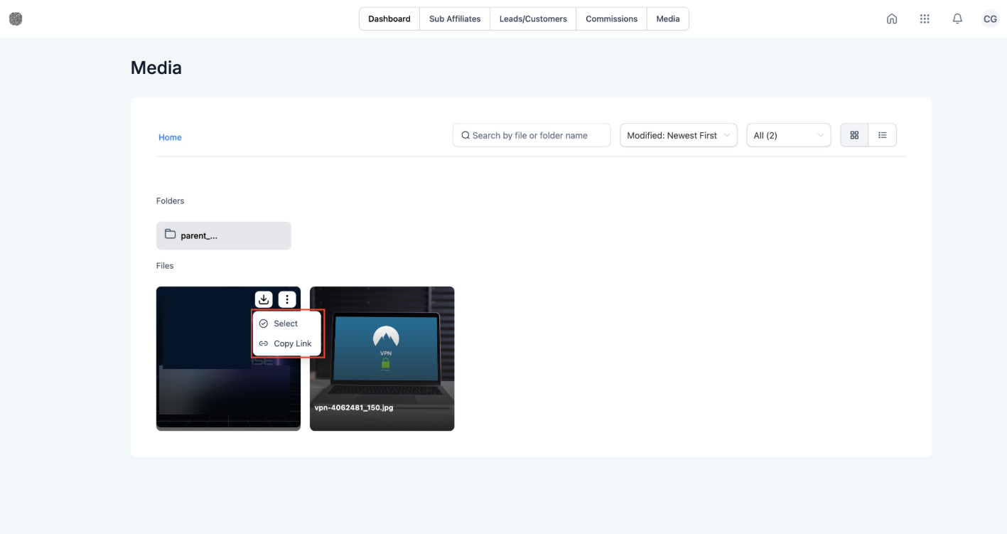This screenshot has width=1007, height=534.
Task: Open the apps grid launcher icon
Action: tap(925, 19)
